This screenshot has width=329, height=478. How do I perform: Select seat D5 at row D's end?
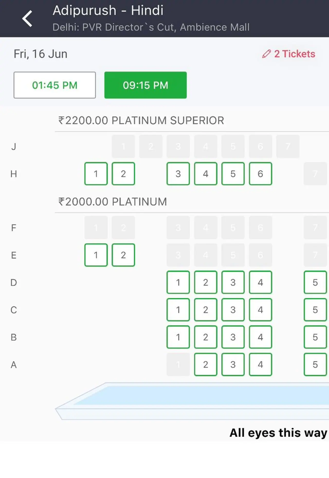[315, 282]
